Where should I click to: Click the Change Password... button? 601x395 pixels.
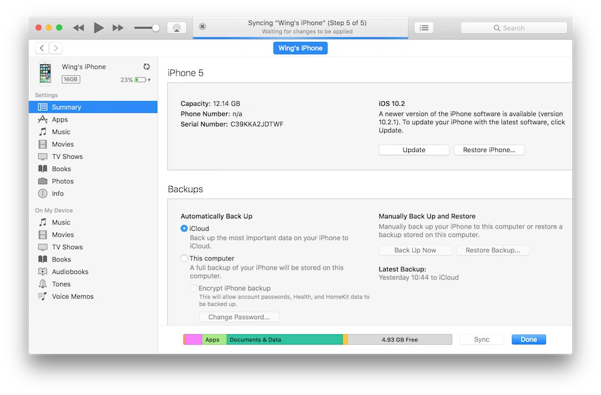tap(239, 317)
